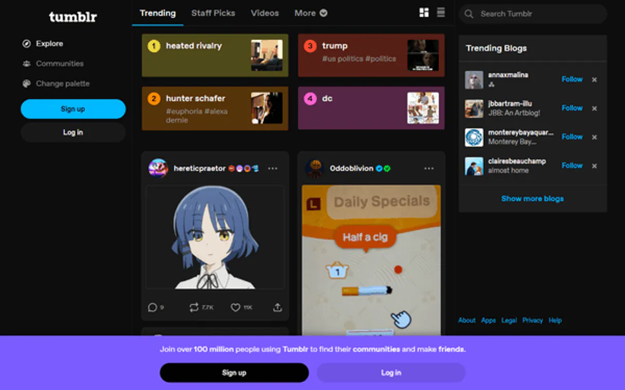This screenshot has height=390, width=625.
Task: Switch to list layout view
Action: (441, 13)
